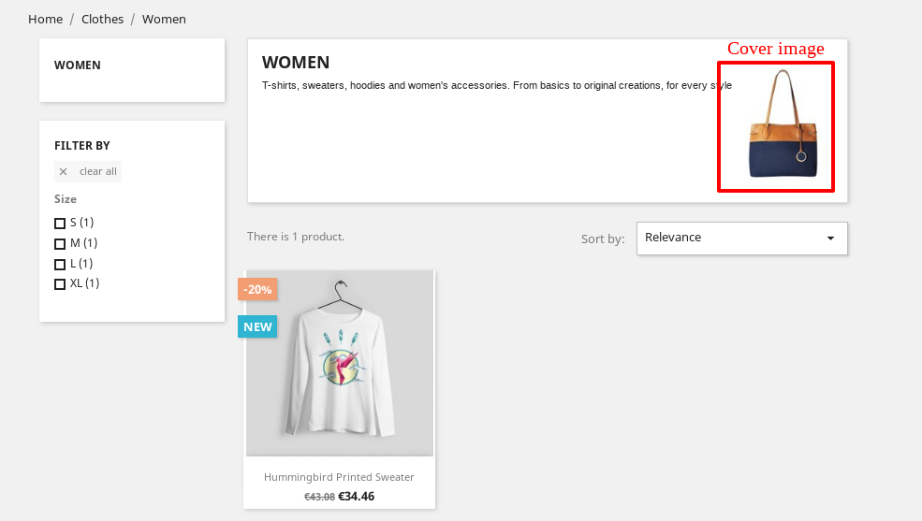Open the handbag category cover image
This screenshot has width=922, height=521.
pyautogui.click(x=783, y=124)
